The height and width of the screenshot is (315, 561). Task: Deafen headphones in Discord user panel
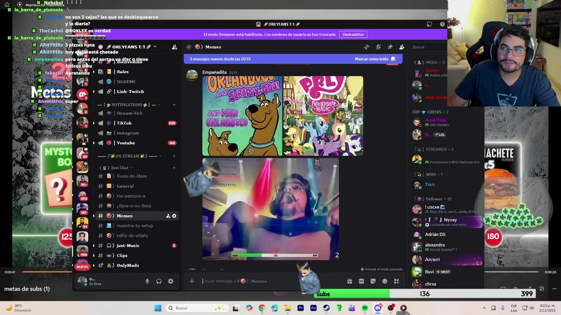[159, 281]
